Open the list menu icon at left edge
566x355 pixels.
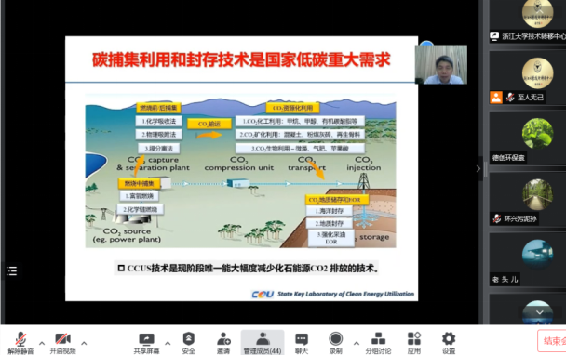tap(11, 270)
